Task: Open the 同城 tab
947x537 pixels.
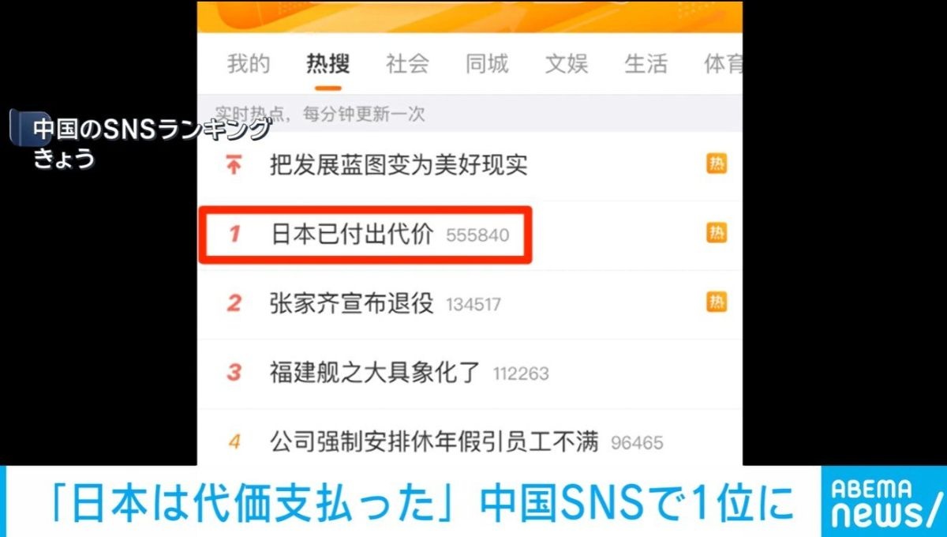Action: coord(487,64)
